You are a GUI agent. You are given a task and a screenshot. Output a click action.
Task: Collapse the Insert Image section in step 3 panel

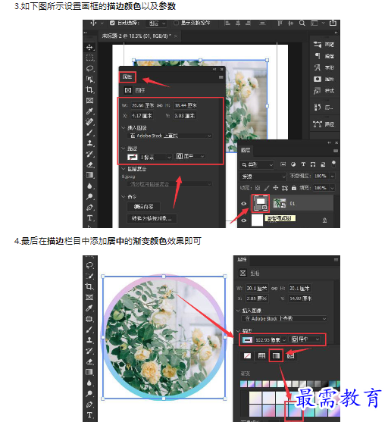[x=124, y=127]
